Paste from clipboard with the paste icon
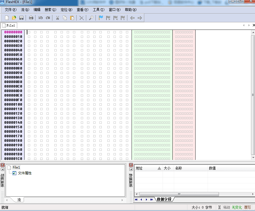Viewport: 255px width, 211px height. click(x=72, y=18)
